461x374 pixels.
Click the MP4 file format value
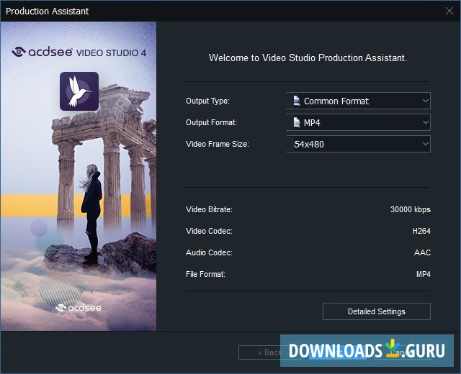pyautogui.click(x=423, y=274)
